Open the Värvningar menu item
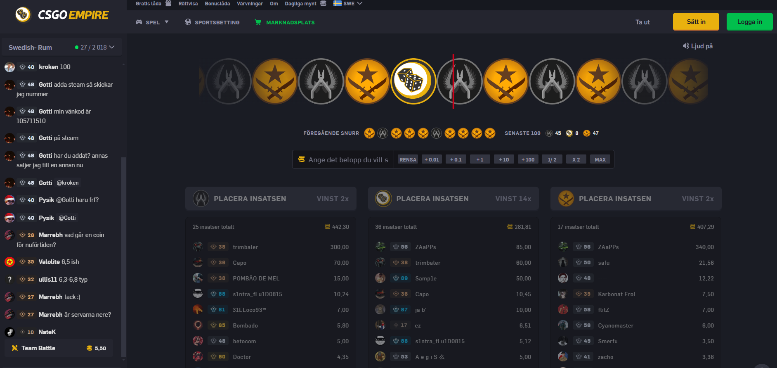This screenshot has width=777, height=368. pyautogui.click(x=250, y=3)
